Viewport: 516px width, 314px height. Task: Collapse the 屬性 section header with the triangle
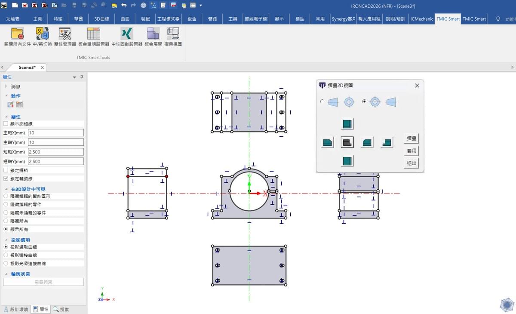[6, 117]
